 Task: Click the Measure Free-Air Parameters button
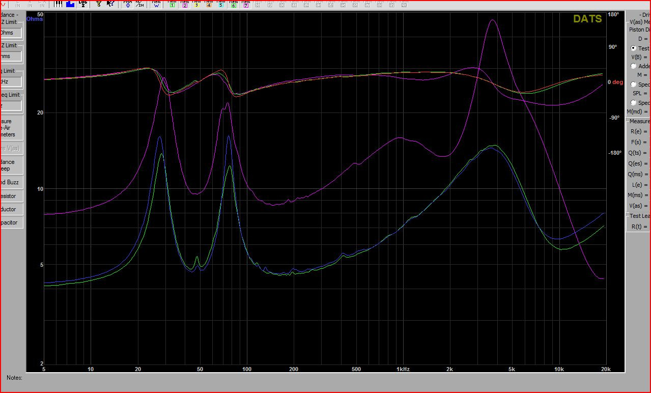click(x=10, y=128)
